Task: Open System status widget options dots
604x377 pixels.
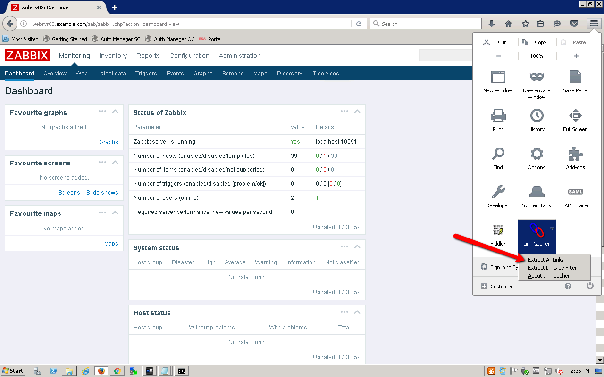Action: click(x=344, y=247)
